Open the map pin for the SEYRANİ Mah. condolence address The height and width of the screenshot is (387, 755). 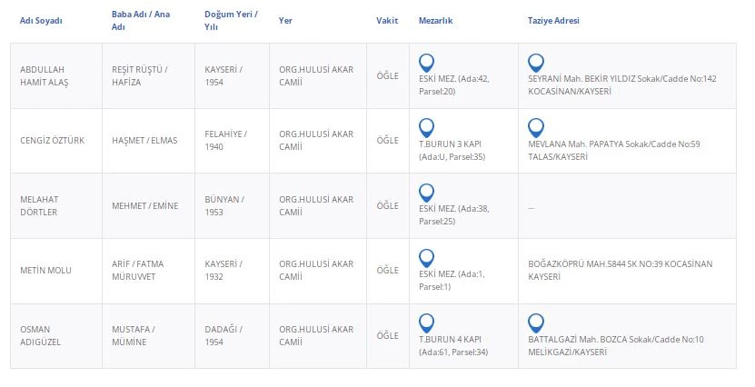(536, 63)
